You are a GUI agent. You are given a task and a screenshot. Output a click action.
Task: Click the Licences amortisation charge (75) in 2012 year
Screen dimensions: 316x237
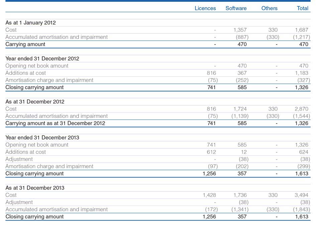213,80
